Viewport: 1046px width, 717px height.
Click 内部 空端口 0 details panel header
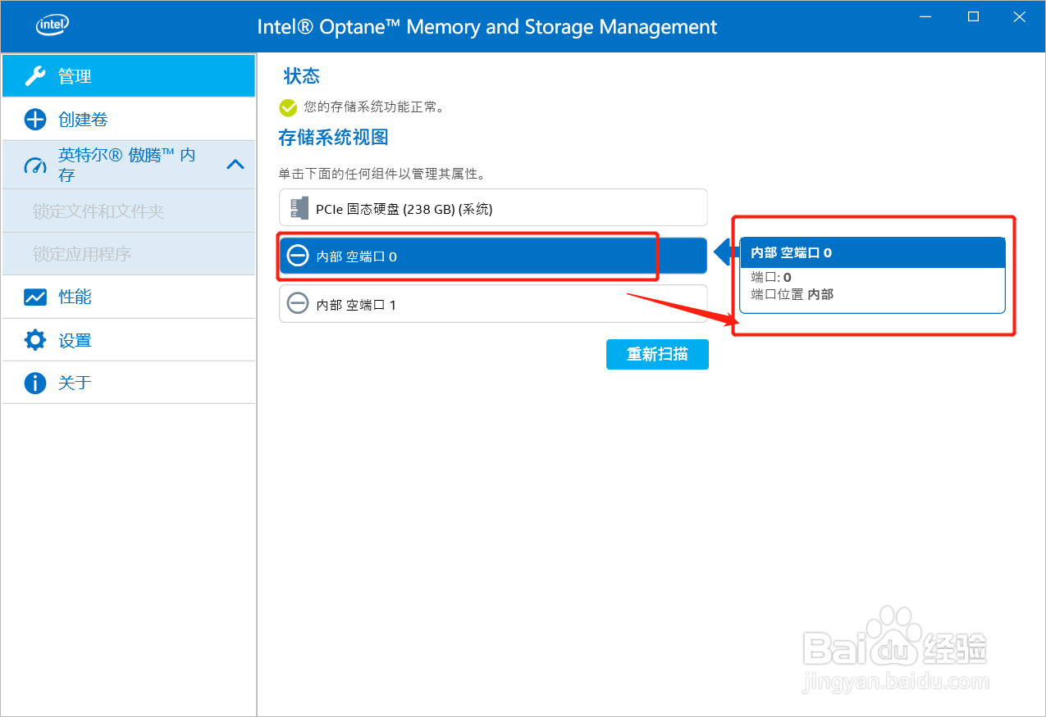tap(872, 252)
